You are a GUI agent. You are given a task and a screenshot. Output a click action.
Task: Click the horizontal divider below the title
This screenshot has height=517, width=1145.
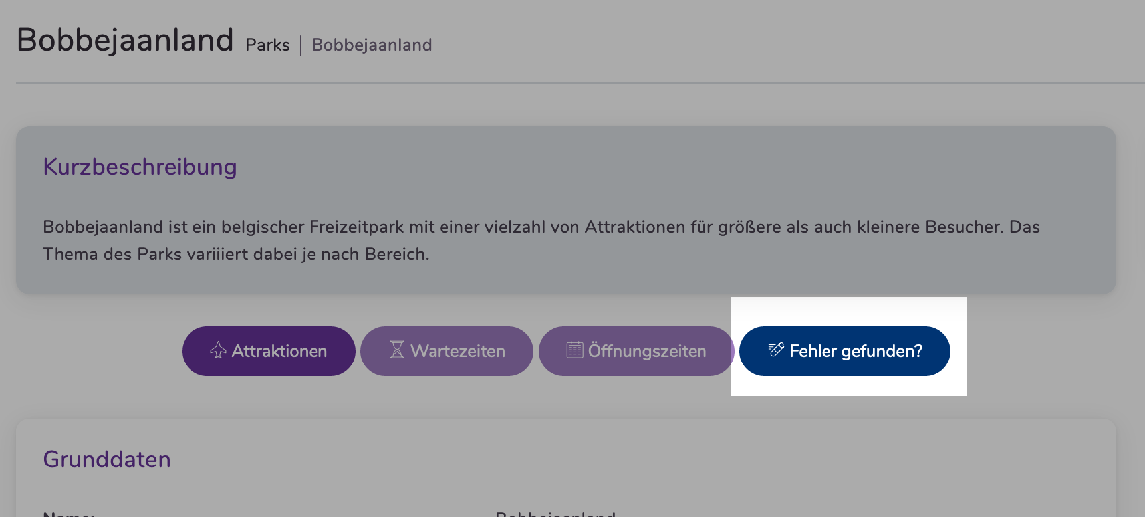click(580, 83)
